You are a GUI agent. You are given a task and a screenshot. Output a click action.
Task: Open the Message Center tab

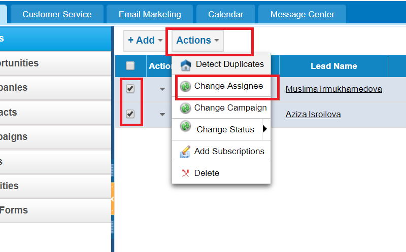point(302,14)
